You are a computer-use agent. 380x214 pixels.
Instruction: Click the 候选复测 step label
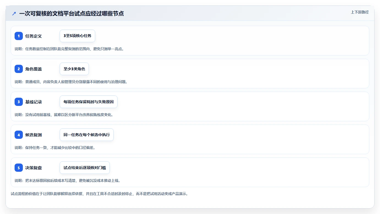point(34,135)
